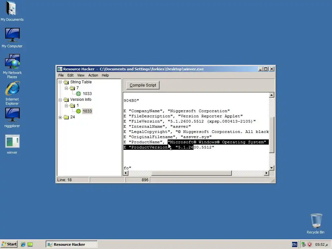Image resolution: width=332 pixels, height=249 pixels.
Task: Select the My Computer desktop icon
Action: 12,38
